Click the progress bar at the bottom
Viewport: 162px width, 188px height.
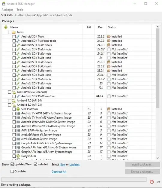74,180
